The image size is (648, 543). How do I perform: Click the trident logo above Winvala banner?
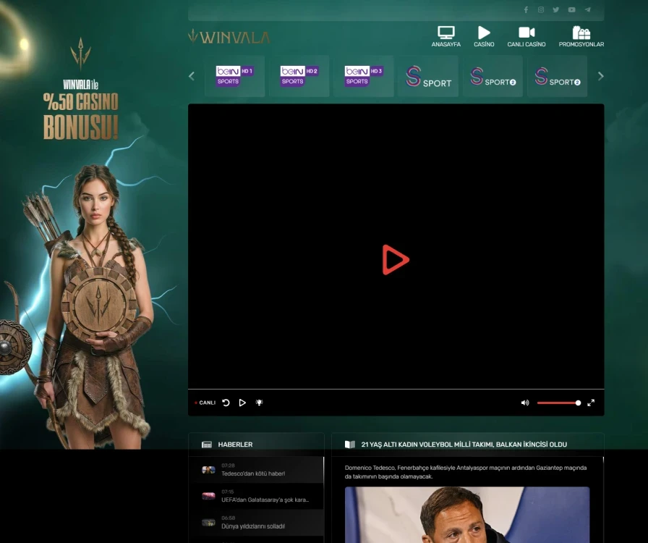(x=80, y=54)
